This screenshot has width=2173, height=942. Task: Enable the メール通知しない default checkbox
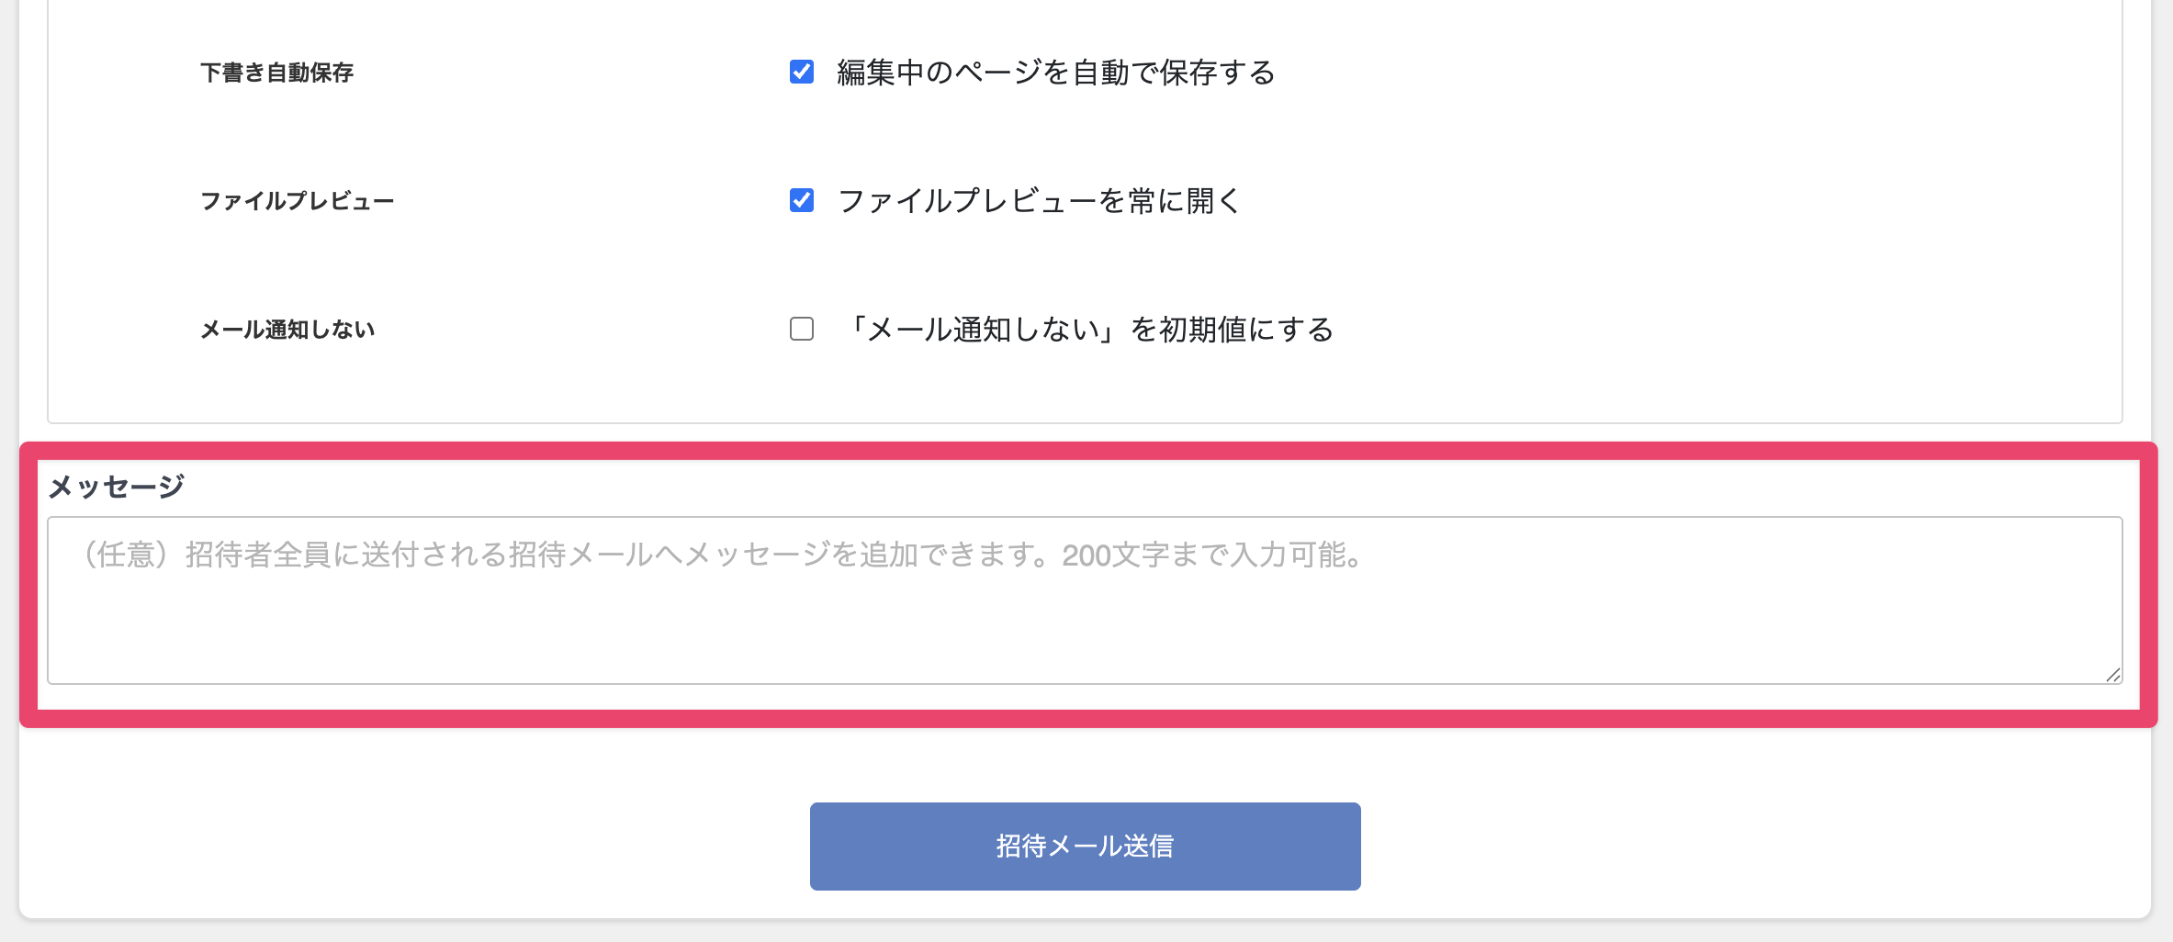802,329
